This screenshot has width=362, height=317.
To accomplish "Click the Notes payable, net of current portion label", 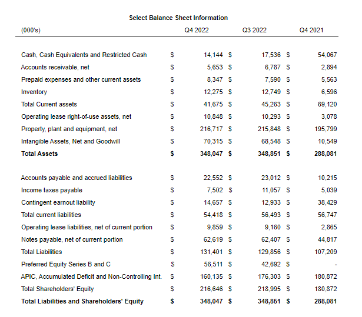I will [x=72, y=239].
